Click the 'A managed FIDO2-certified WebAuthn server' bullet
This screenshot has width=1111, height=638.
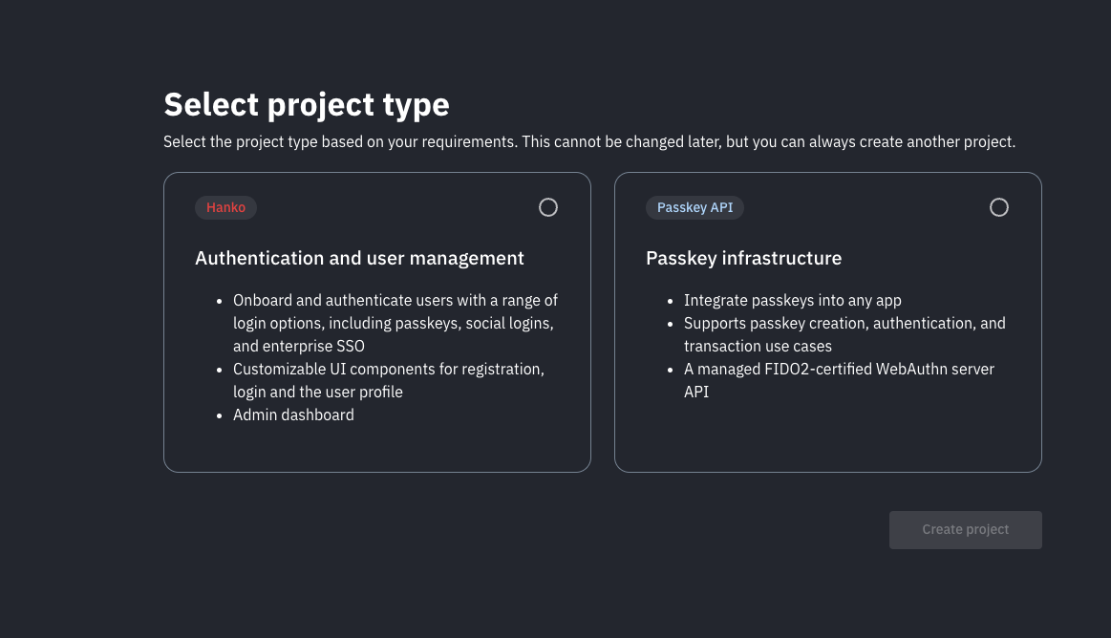[x=839, y=380]
